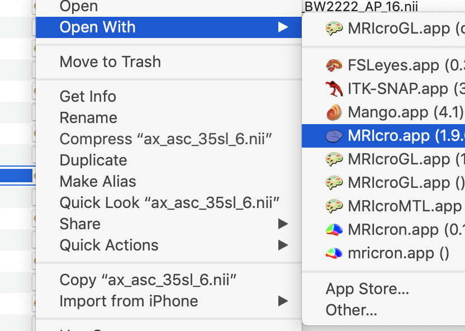Click the MRIcron.app brain icon
465x331 pixels.
click(x=334, y=230)
